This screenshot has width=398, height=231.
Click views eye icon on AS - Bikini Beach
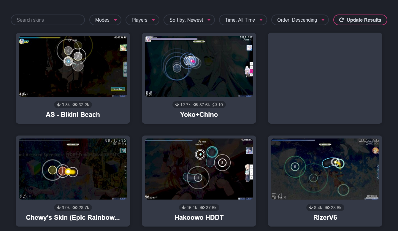(75, 105)
